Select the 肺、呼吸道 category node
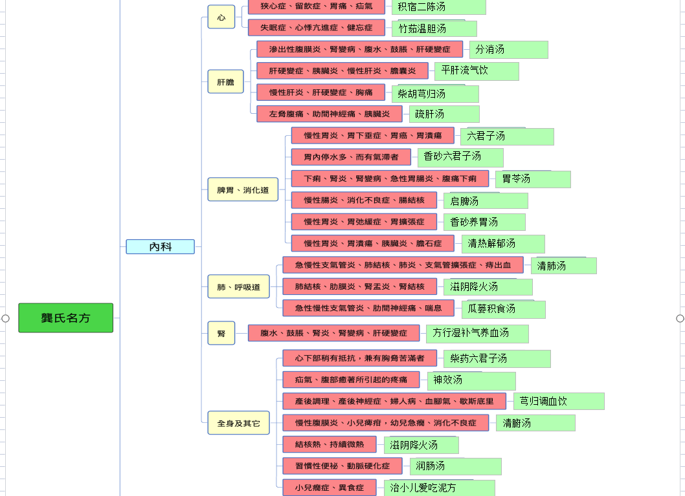The image size is (685, 496). point(238,286)
